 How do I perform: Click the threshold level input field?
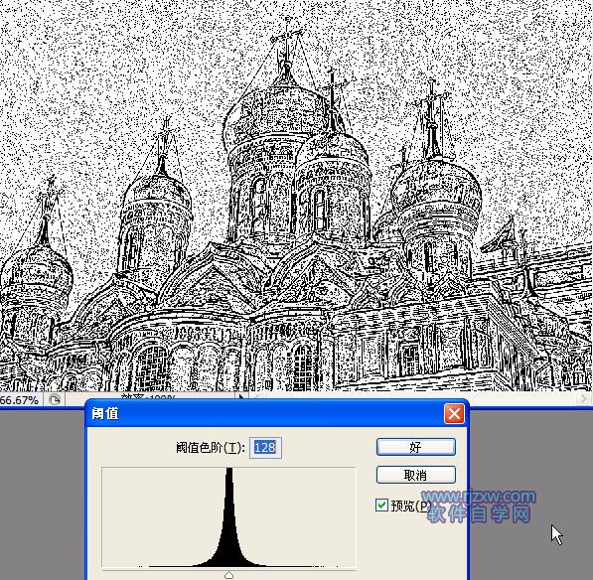(x=265, y=448)
